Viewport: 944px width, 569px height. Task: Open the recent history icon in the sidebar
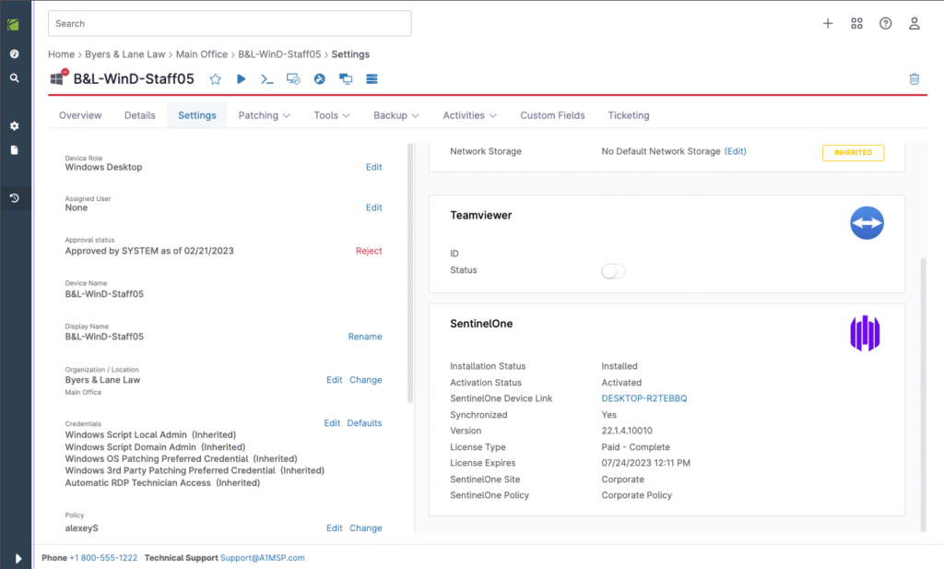pyautogui.click(x=14, y=198)
